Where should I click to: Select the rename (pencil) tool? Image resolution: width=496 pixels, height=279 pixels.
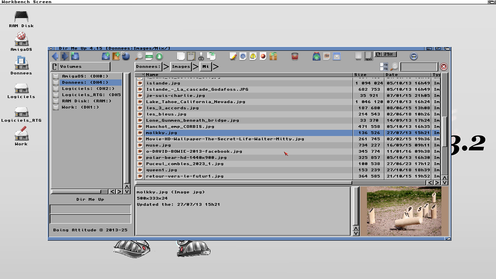coord(233,56)
